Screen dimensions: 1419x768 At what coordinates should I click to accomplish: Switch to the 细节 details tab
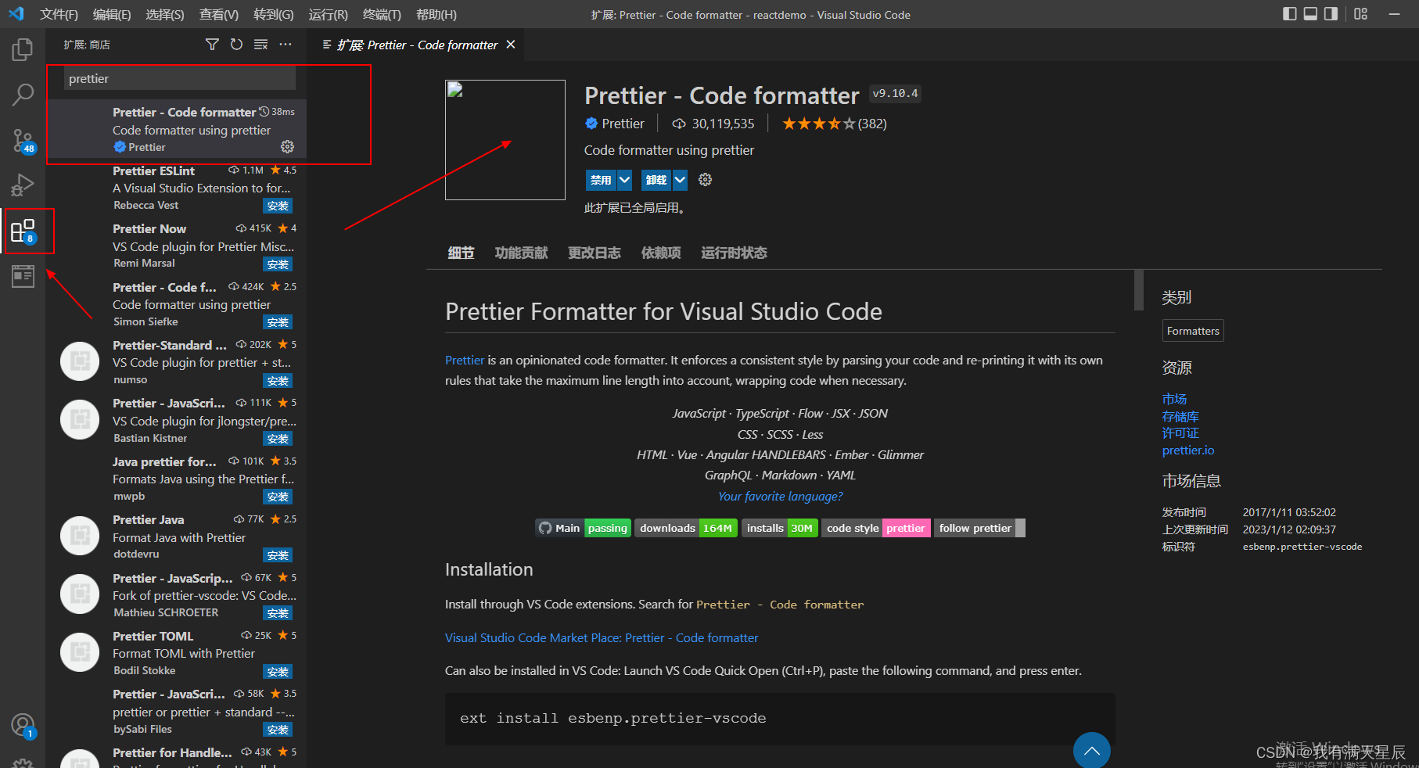[x=461, y=253]
